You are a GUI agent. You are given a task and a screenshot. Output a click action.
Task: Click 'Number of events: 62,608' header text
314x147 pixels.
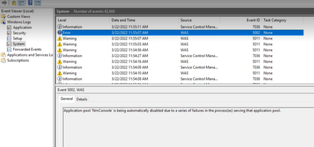click(x=94, y=11)
